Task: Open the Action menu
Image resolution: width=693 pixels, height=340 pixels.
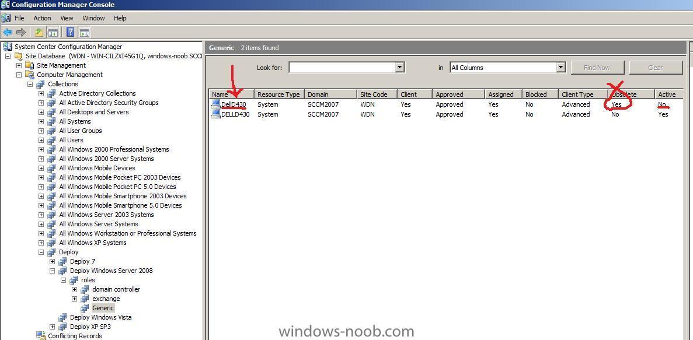Action: click(43, 18)
